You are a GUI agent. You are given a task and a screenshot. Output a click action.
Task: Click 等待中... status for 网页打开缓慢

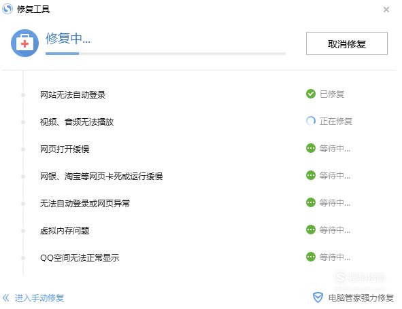click(335, 149)
